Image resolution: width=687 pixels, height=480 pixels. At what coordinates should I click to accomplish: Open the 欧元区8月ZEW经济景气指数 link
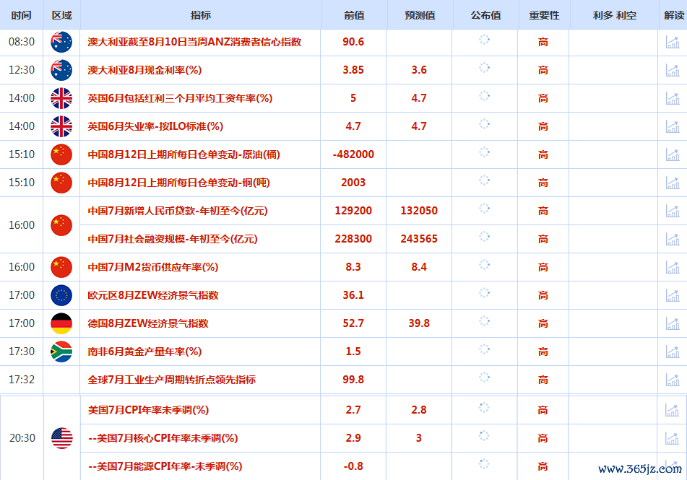point(153,295)
